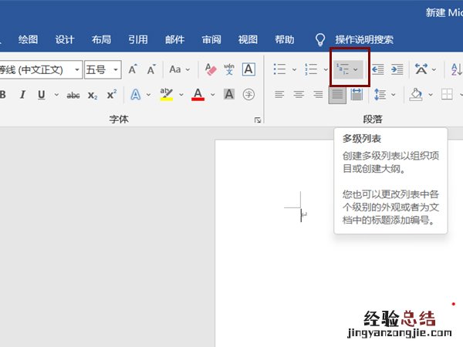Increase paragraph indent
The width and height of the screenshot is (463, 347).
point(397,69)
